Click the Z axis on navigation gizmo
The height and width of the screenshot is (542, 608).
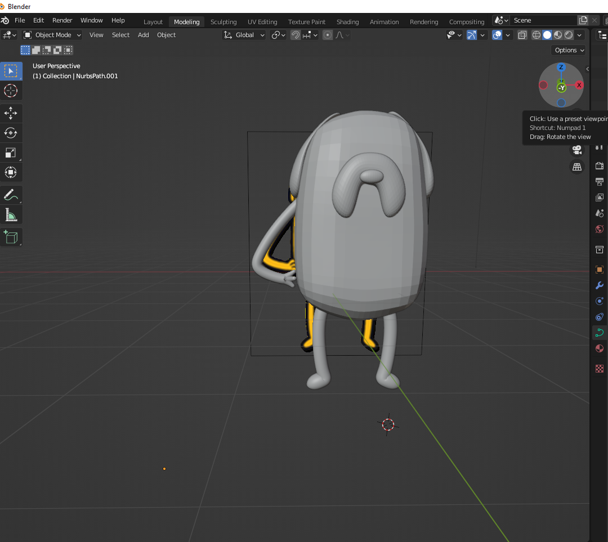tap(561, 67)
